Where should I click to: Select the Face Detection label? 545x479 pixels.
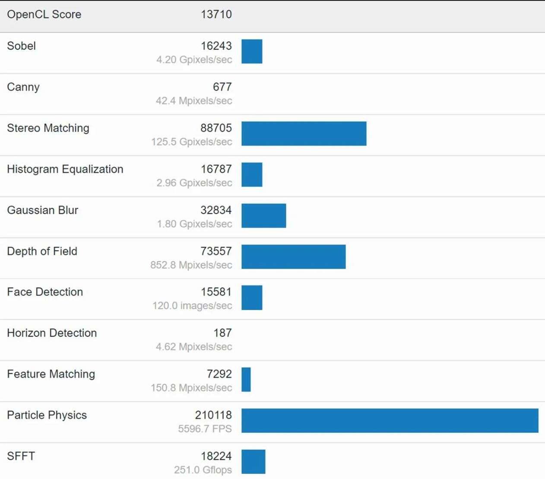[45, 292]
